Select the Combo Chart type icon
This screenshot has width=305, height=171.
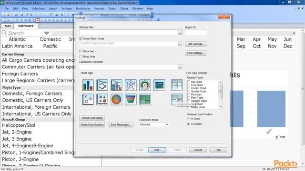point(116,85)
